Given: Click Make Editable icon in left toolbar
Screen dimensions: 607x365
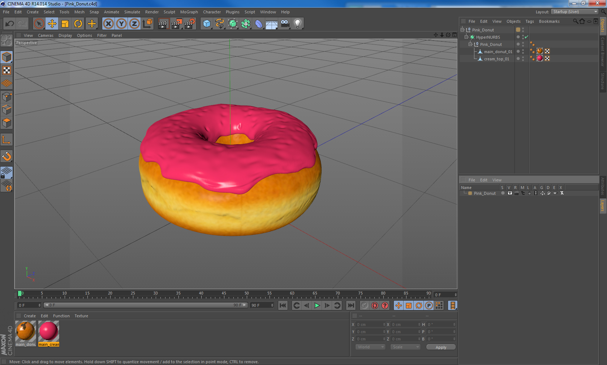Looking at the screenshot, I should pyautogui.click(x=7, y=40).
